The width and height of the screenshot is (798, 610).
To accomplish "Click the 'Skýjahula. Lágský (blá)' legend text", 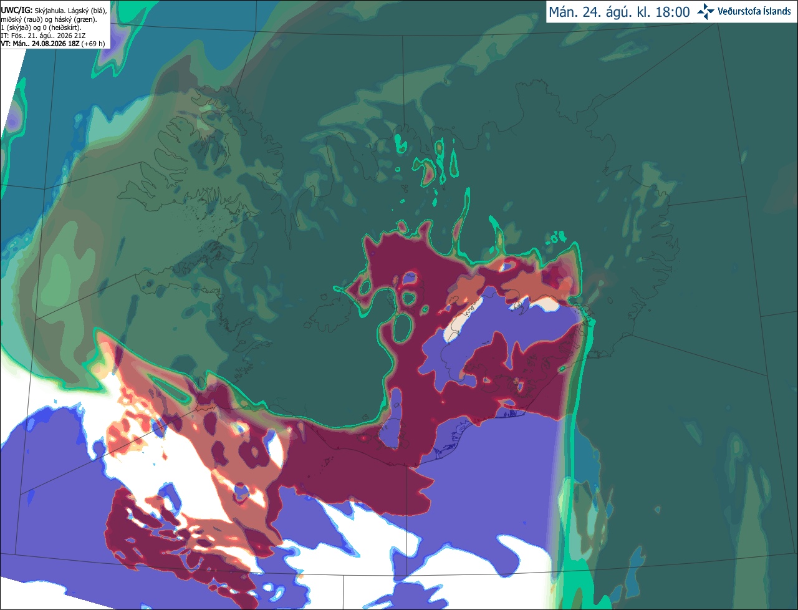I will 71,11.
